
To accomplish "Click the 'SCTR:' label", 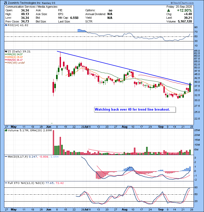I will [x=89, y=21].
